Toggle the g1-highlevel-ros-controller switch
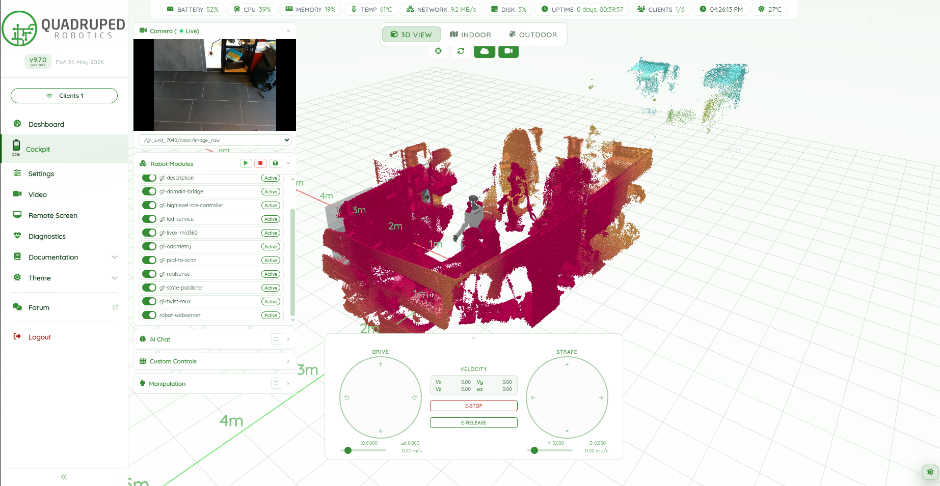 pyautogui.click(x=149, y=205)
